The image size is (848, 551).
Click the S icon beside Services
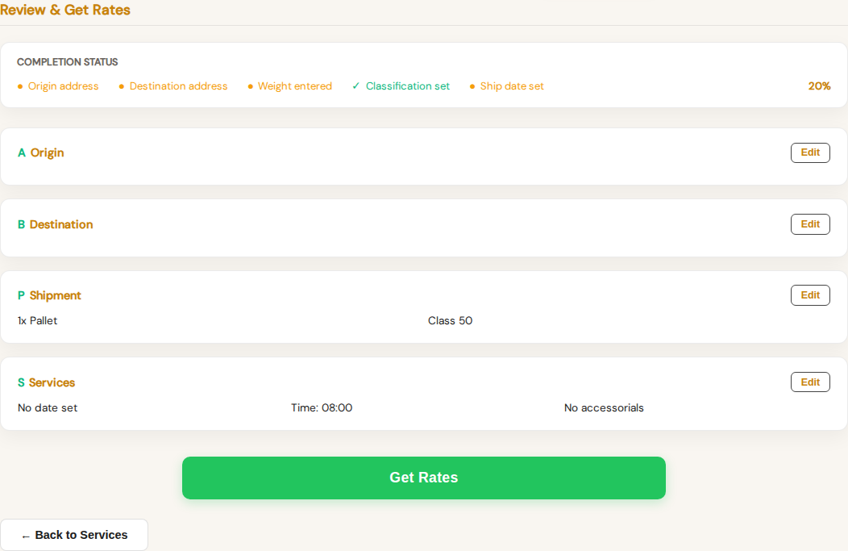[21, 382]
